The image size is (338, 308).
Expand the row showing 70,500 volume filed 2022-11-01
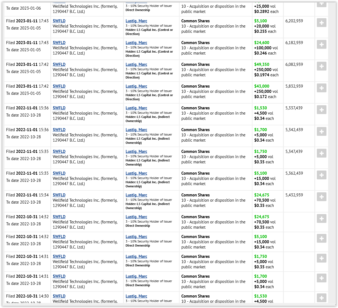pyautogui.click(x=321, y=197)
